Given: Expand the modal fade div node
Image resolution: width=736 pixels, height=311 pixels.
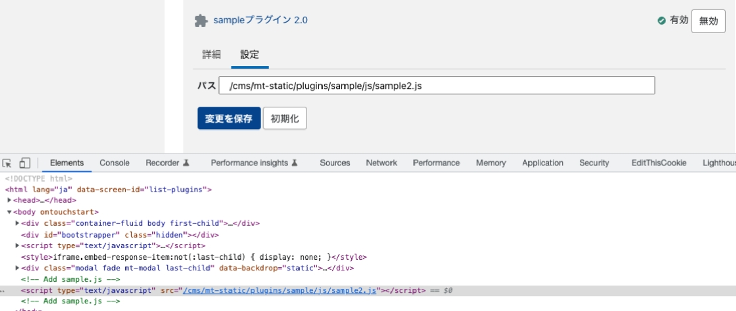Looking at the screenshot, I should (17, 268).
